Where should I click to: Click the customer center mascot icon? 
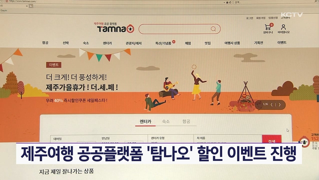(304, 142)
